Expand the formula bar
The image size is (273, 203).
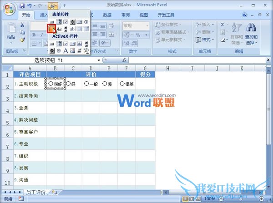(x=268, y=60)
